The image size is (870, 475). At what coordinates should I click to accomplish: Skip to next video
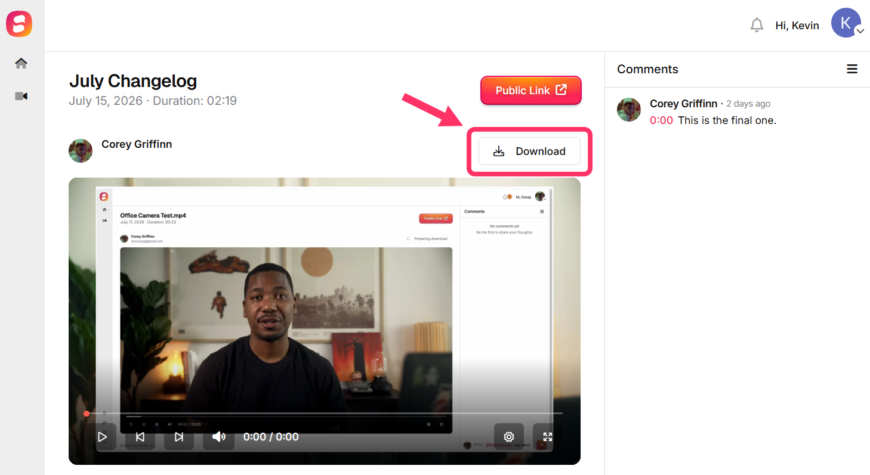(178, 437)
